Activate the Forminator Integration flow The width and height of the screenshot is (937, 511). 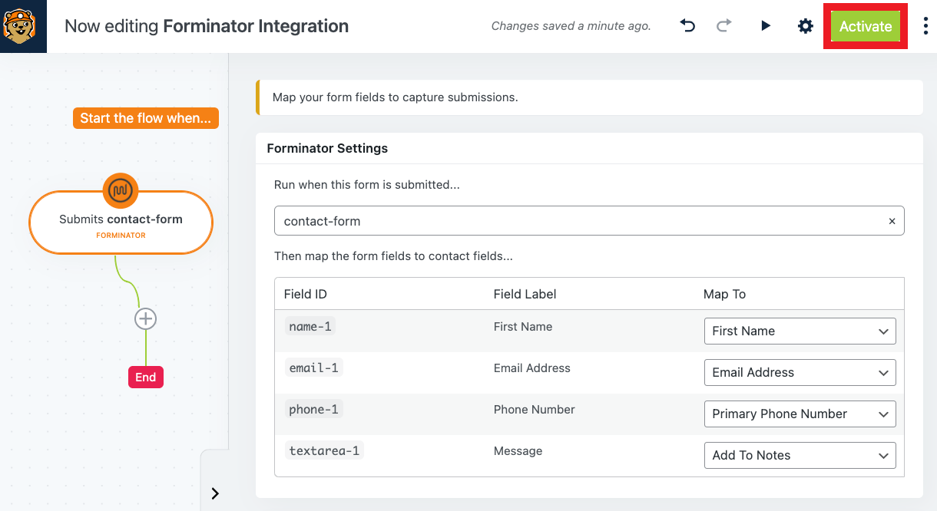(866, 26)
